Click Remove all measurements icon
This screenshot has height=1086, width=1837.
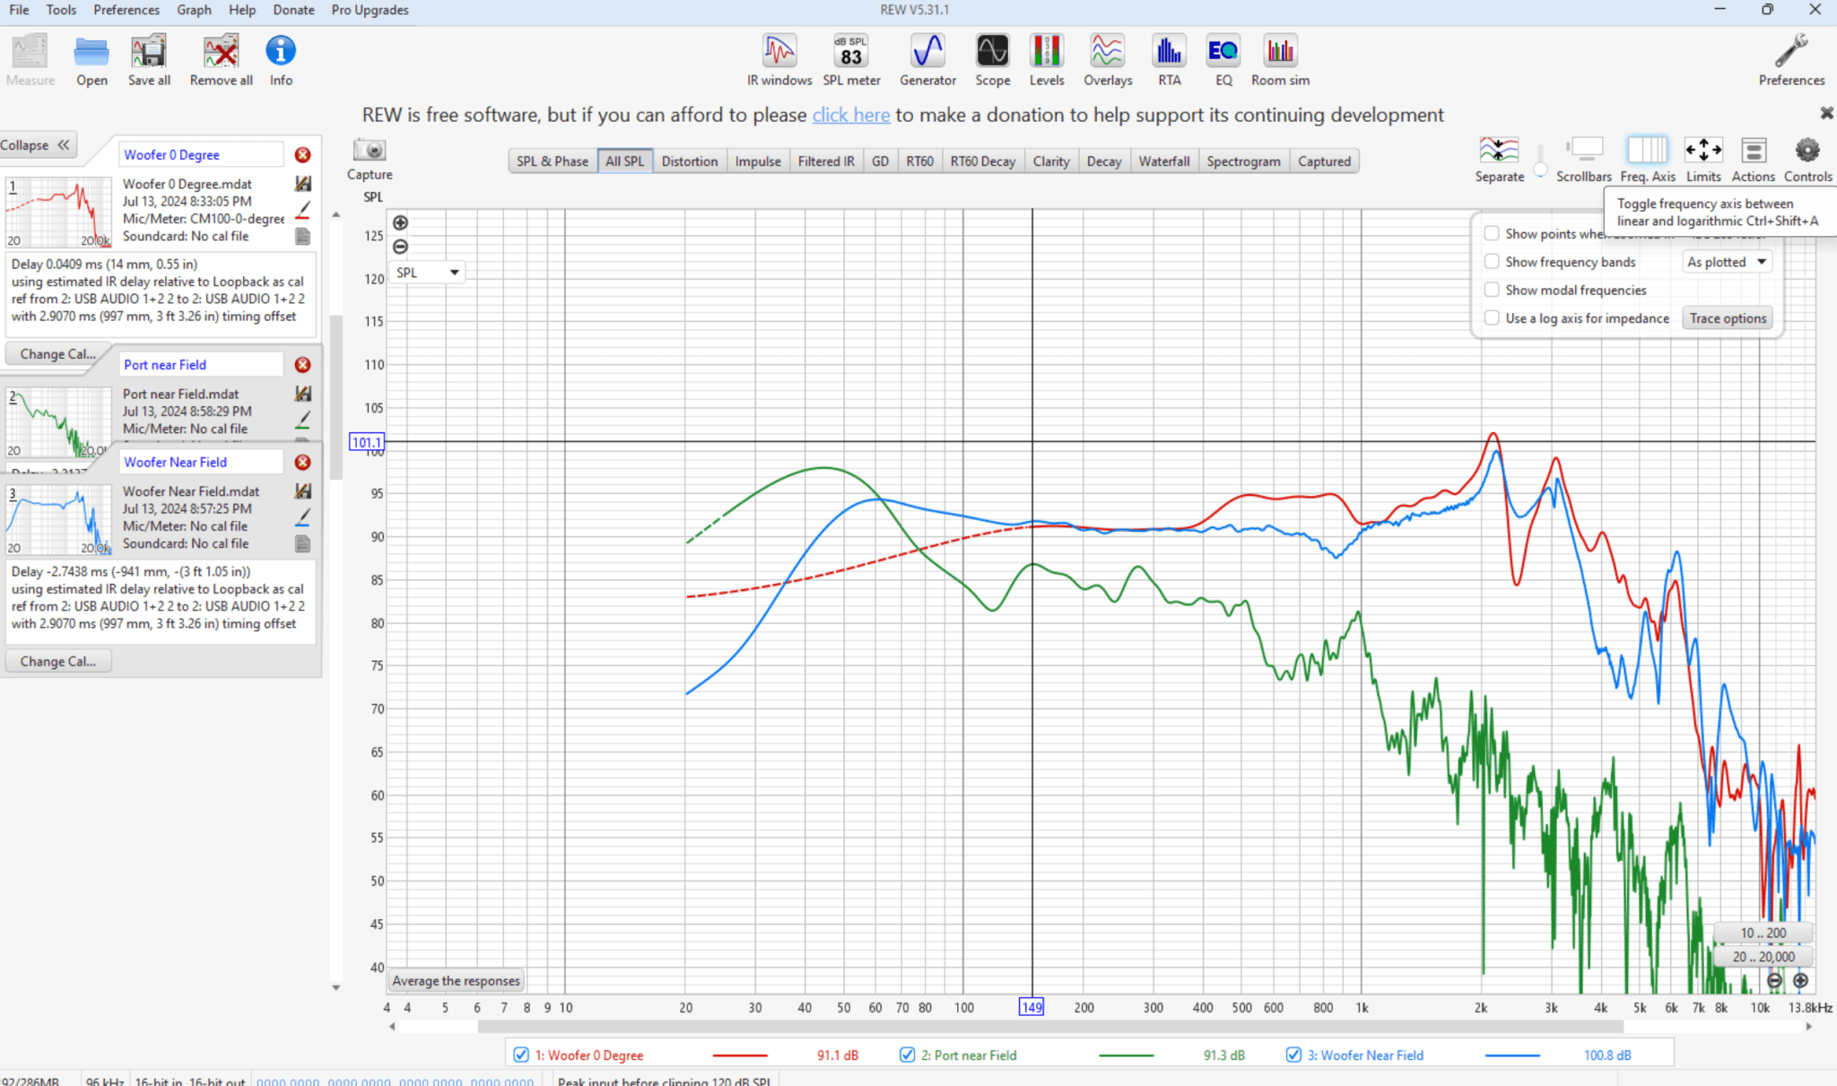click(x=221, y=59)
